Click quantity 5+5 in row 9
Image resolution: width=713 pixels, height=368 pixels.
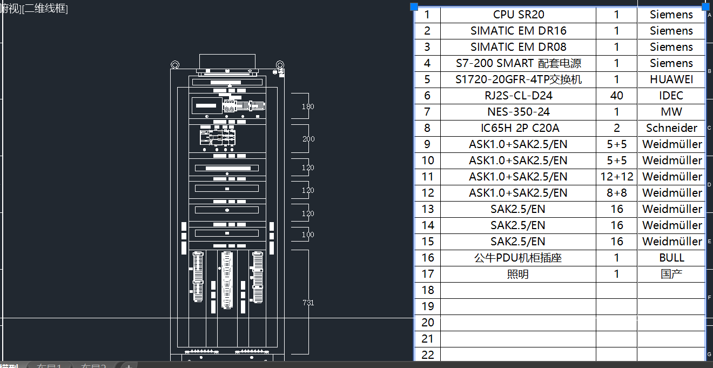click(x=617, y=144)
